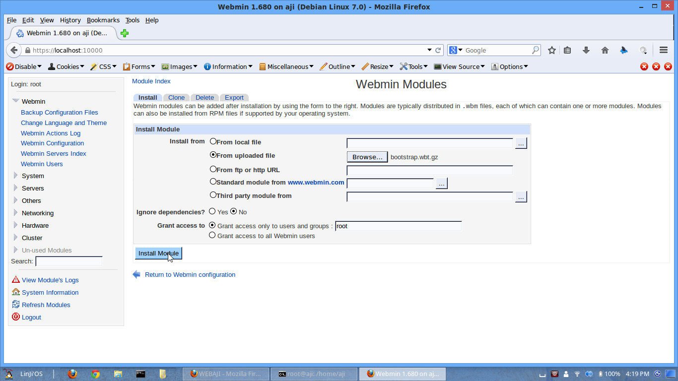The width and height of the screenshot is (678, 381).
Task: Go back with the browser back arrow
Action: click(14, 50)
